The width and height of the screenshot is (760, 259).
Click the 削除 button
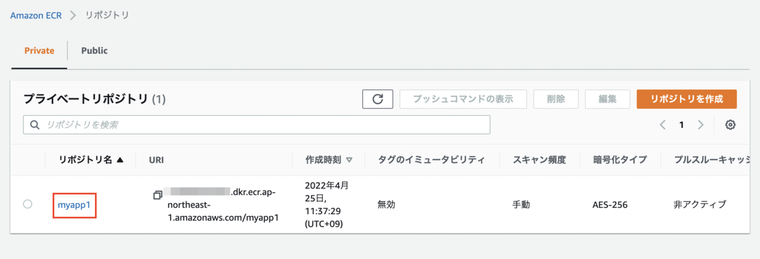point(556,99)
